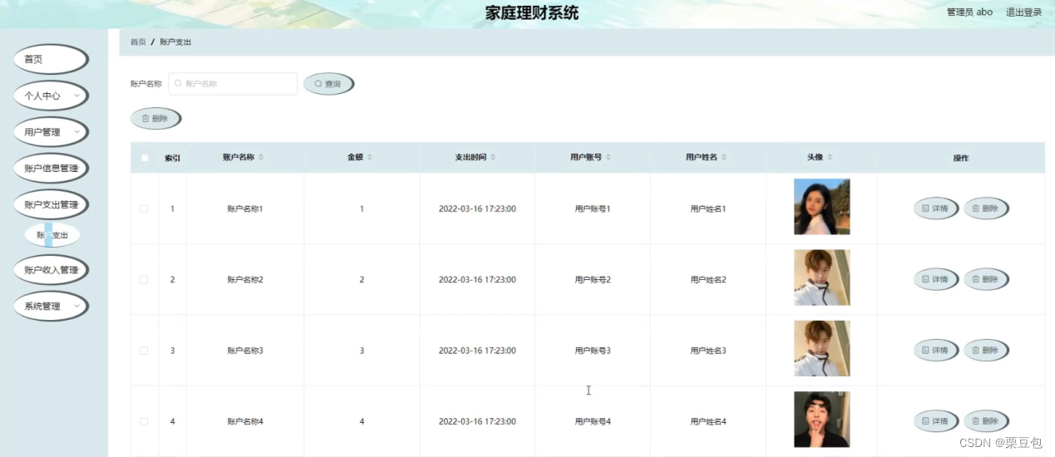Click the 索引 column header
This screenshot has width=1055, height=457.
point(172,158)
